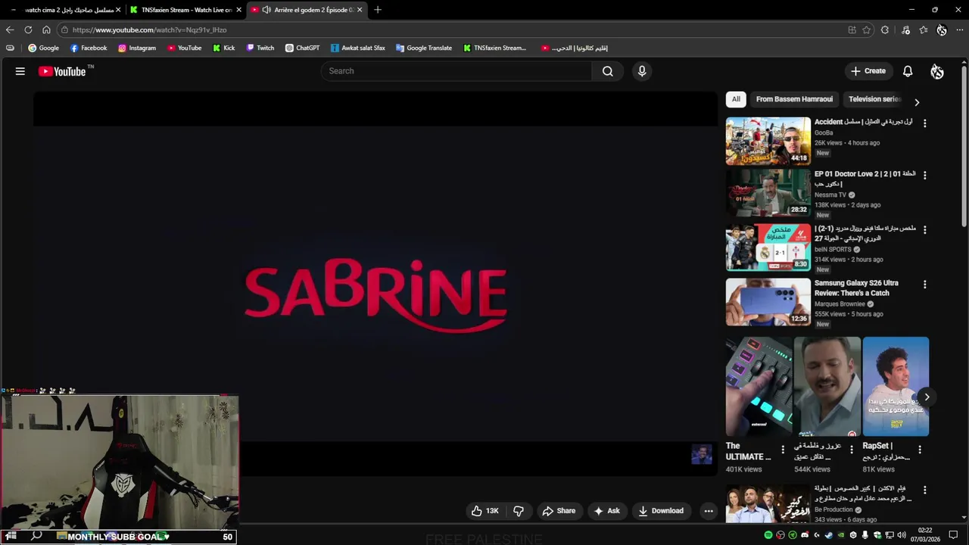The height and width of the screenshot is (545, 969).
Task: Open a new browser tab
Action: click(x=378, y=10)
